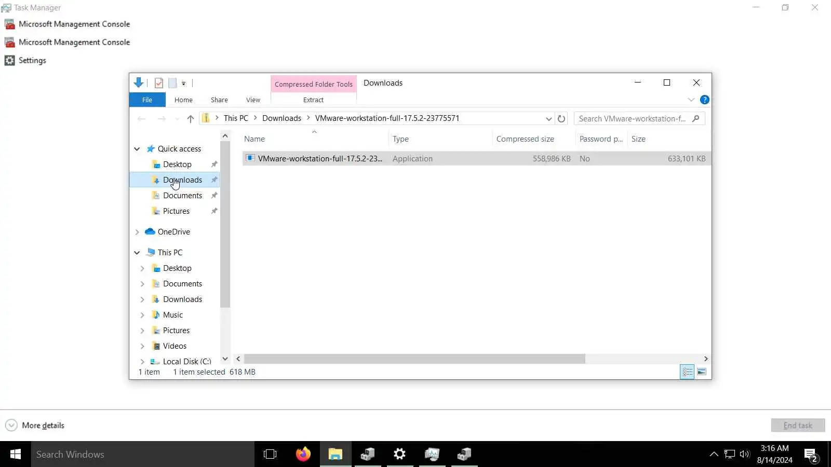Screen dimensions: 831x467
Task: Open the chevron after Downloads in breadcrumb
Action: [x=309, y=118]
